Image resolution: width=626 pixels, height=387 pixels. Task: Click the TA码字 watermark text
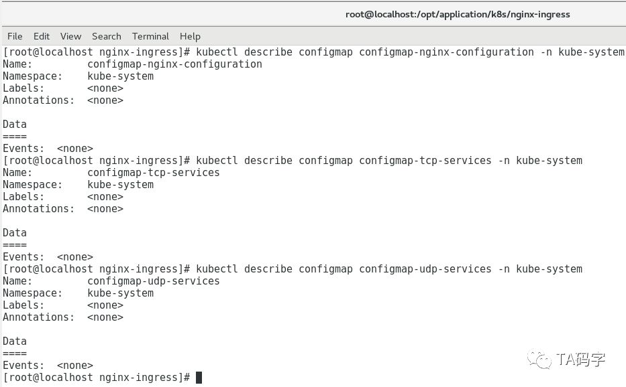point(581,360)
